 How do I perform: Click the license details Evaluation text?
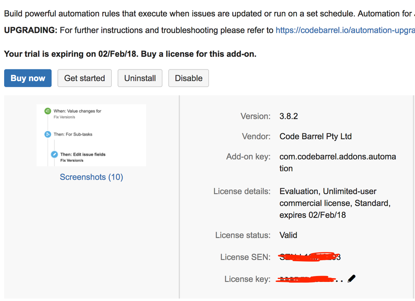[335, 203]
